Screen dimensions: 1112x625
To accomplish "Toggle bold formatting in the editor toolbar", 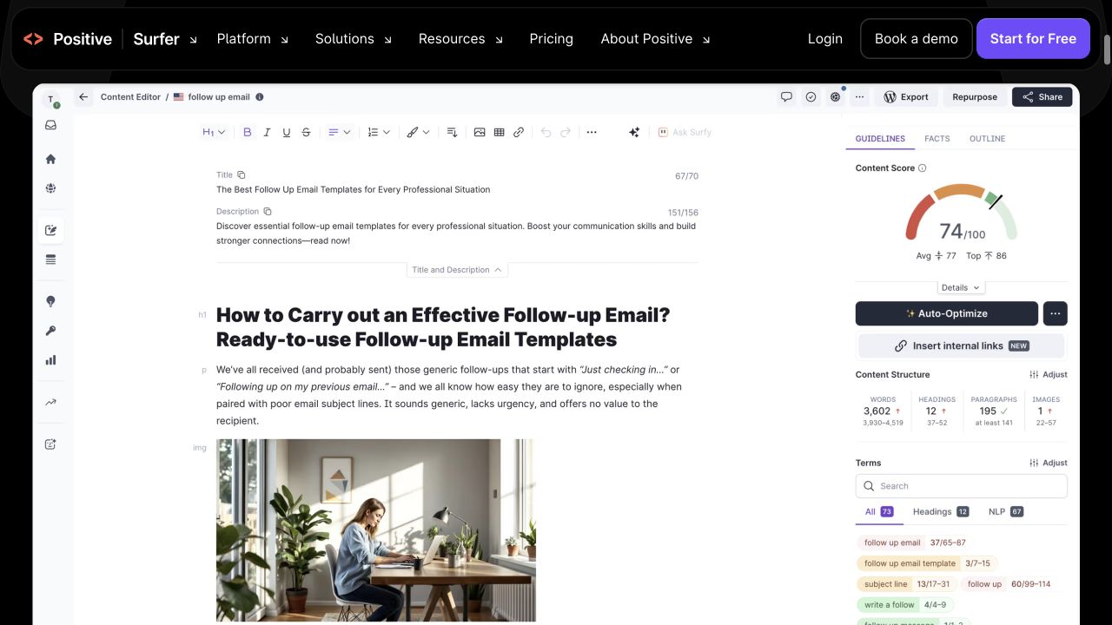I will (x=248, y=132).
